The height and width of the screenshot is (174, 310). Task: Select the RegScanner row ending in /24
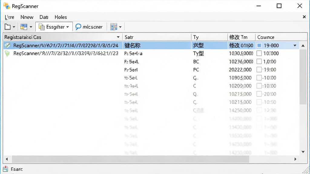[151, 45]
